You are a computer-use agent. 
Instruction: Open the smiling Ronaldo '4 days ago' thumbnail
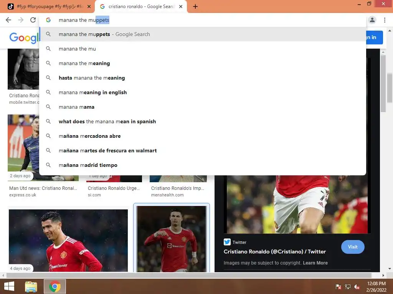point(68,240)
